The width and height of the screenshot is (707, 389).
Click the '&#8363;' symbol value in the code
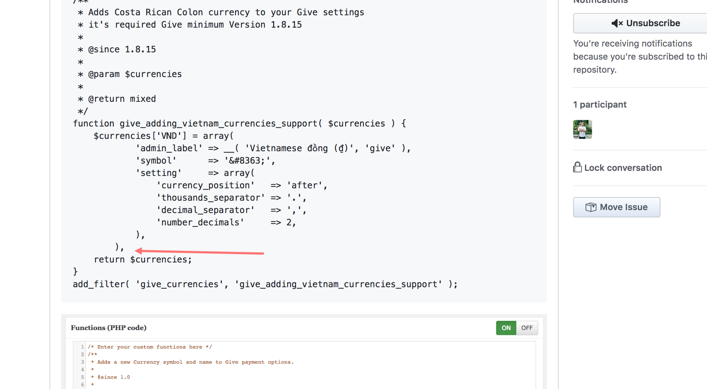click(247, 160)
